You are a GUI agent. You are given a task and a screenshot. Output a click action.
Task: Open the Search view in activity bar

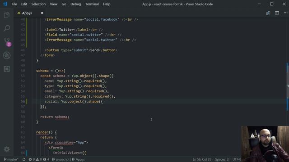[x=7, y=28]
